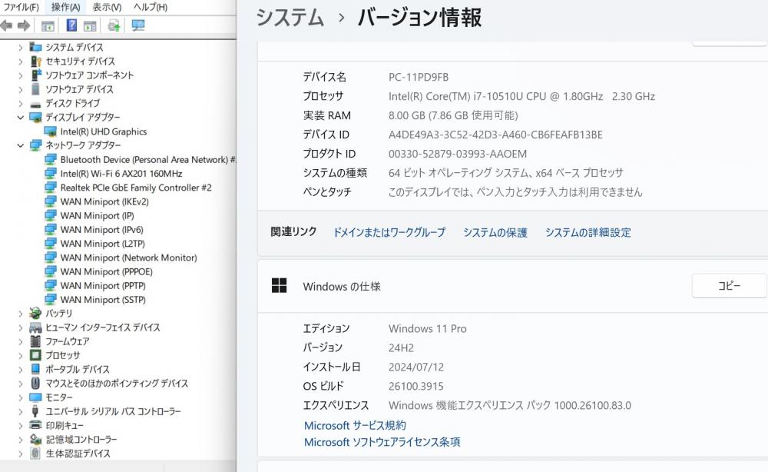Expand the 記憶域コントローラー node
The image size is (768, 472).
click(20, 440)
